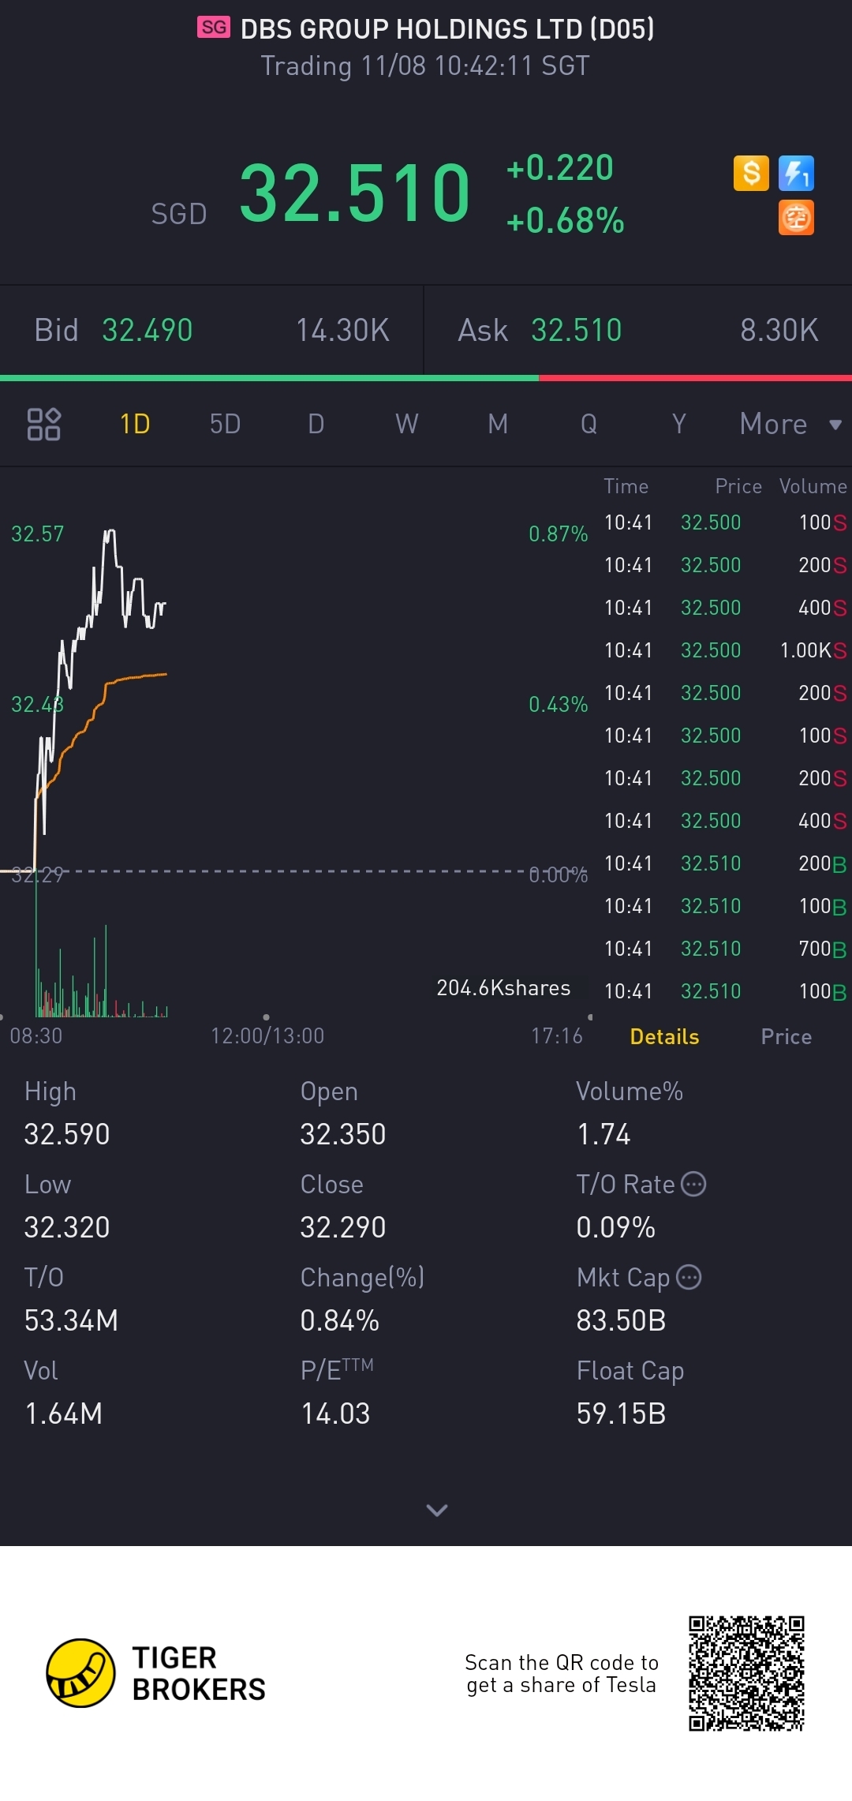Tap the Close value 32.290
This screenshot has height=1801, width=852.
pyautogui.click(x=343, y=1227)
